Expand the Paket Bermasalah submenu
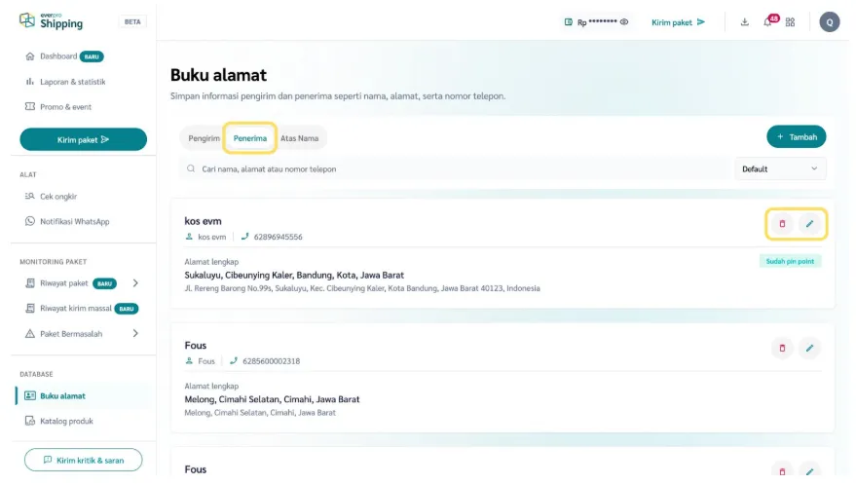This screenshot has height=484, width=856. [135, 333]
